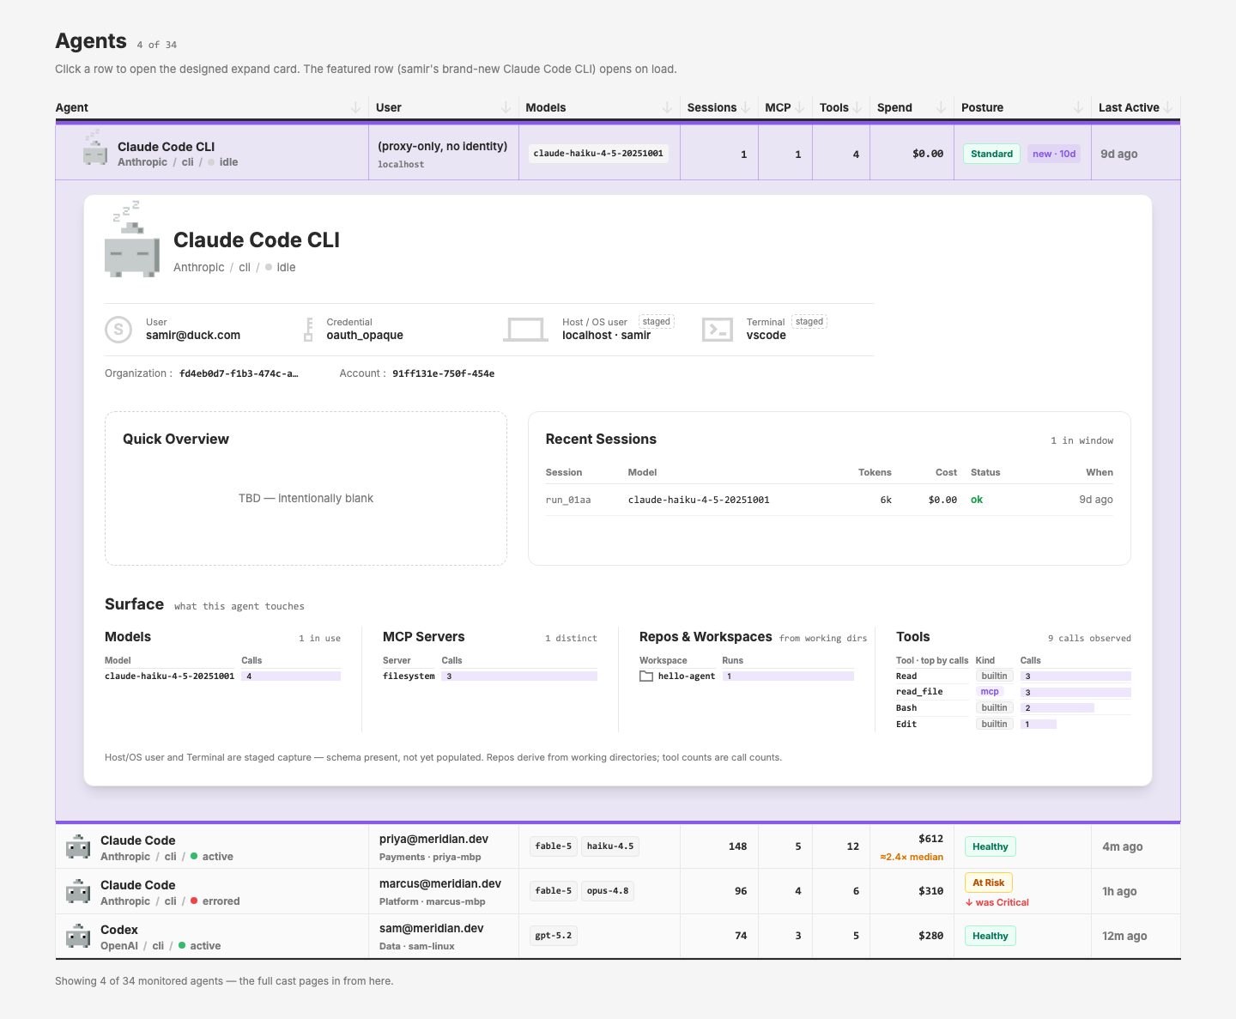Click the opus-4.8 model chip

click(608, 891)
